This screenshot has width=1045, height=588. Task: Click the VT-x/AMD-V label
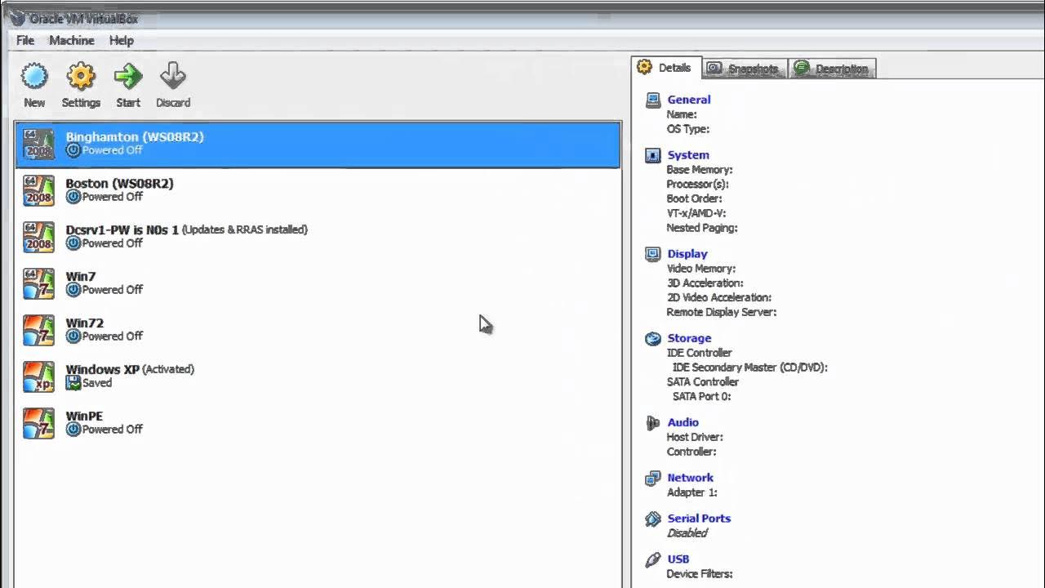point(696,213)
